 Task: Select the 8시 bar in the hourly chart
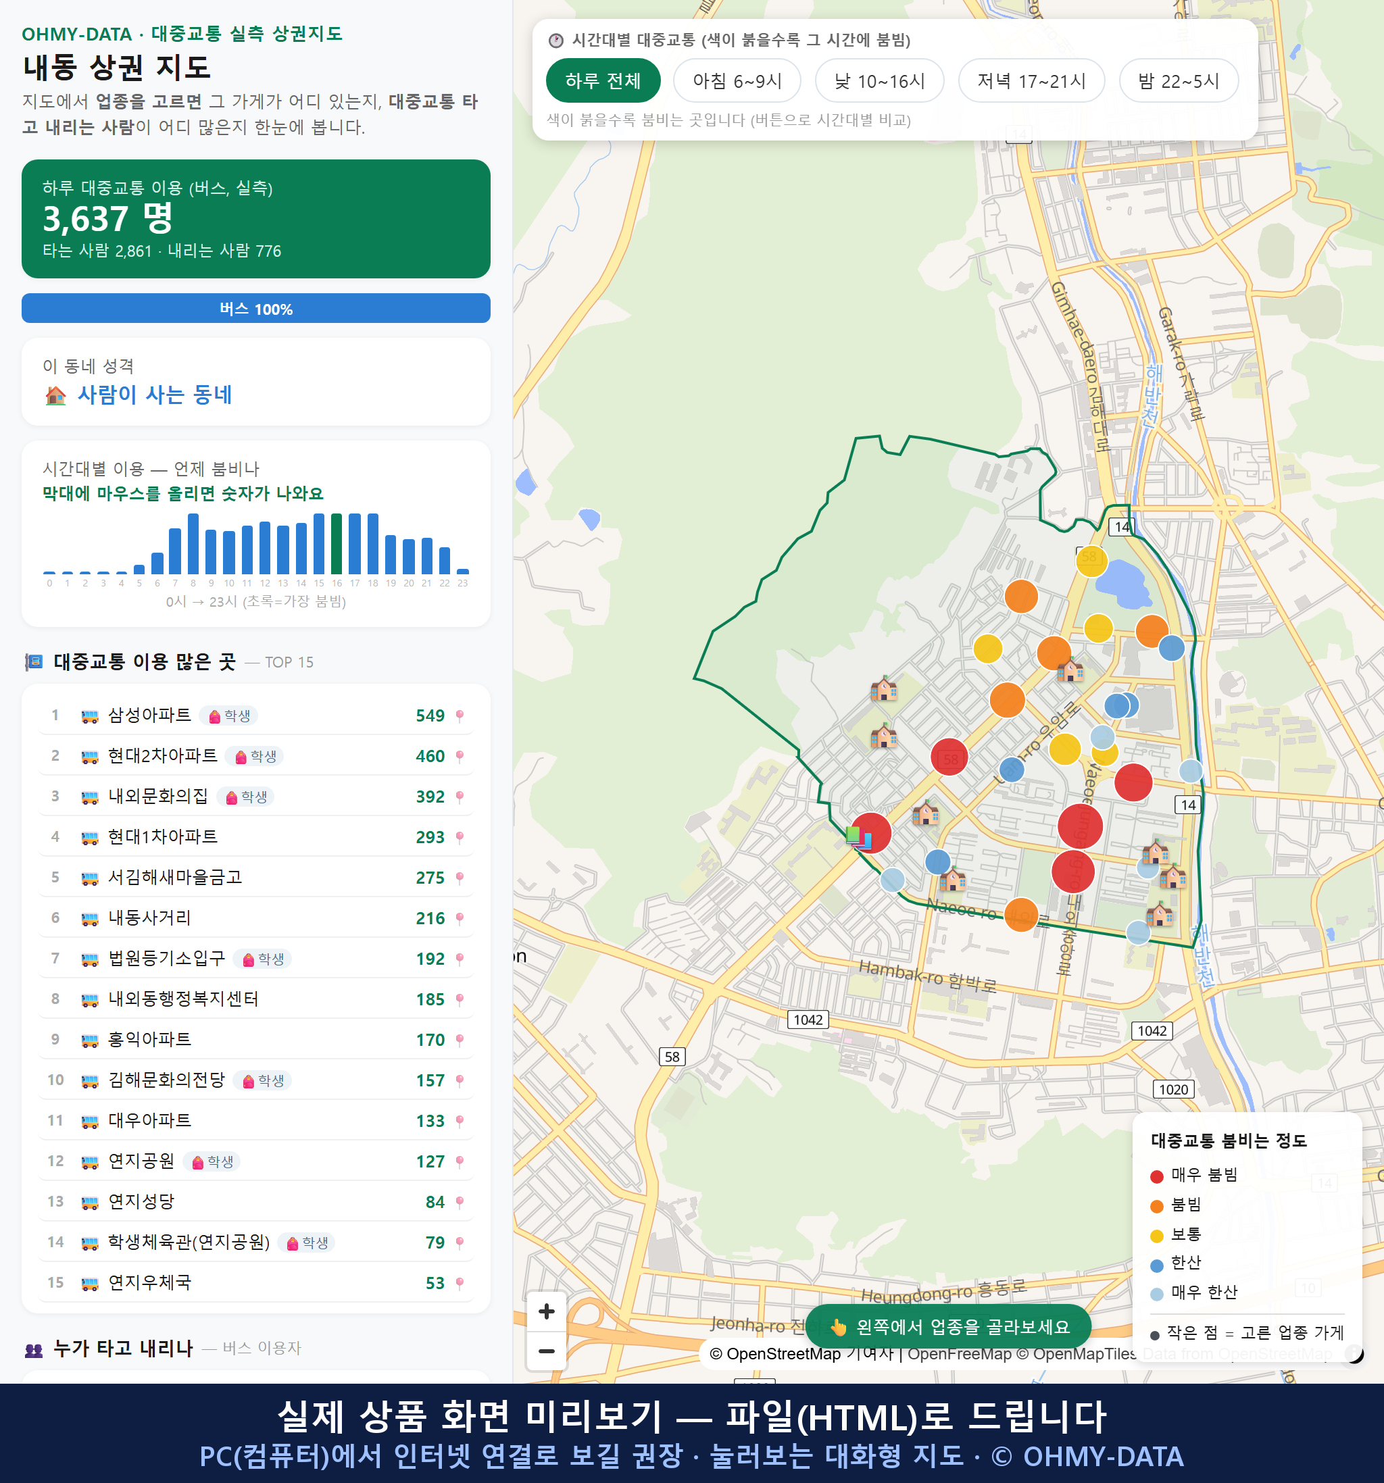tap(193, 543)
